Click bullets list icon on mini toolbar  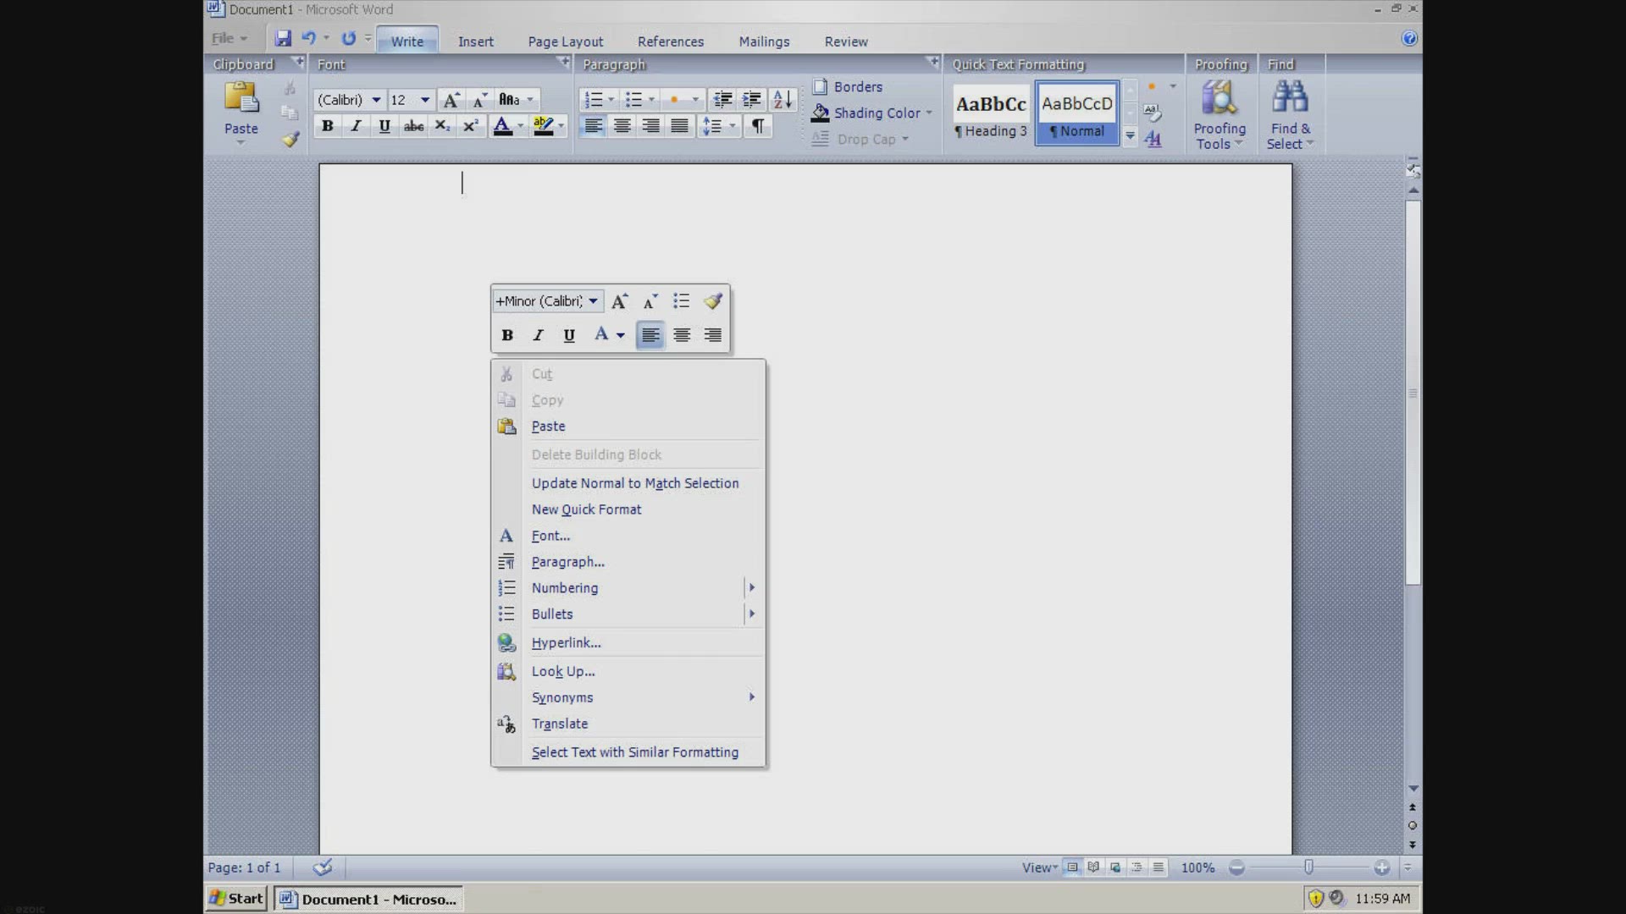tap(682, 301)
